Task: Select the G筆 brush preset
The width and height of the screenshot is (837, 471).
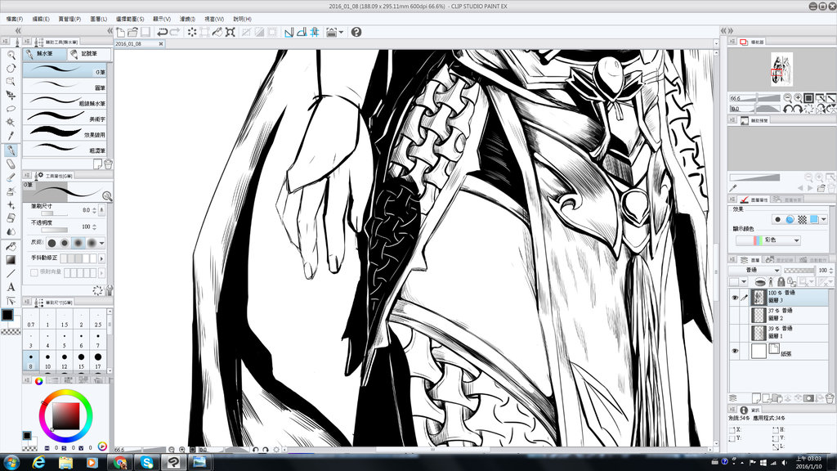Action: (66, 70)
